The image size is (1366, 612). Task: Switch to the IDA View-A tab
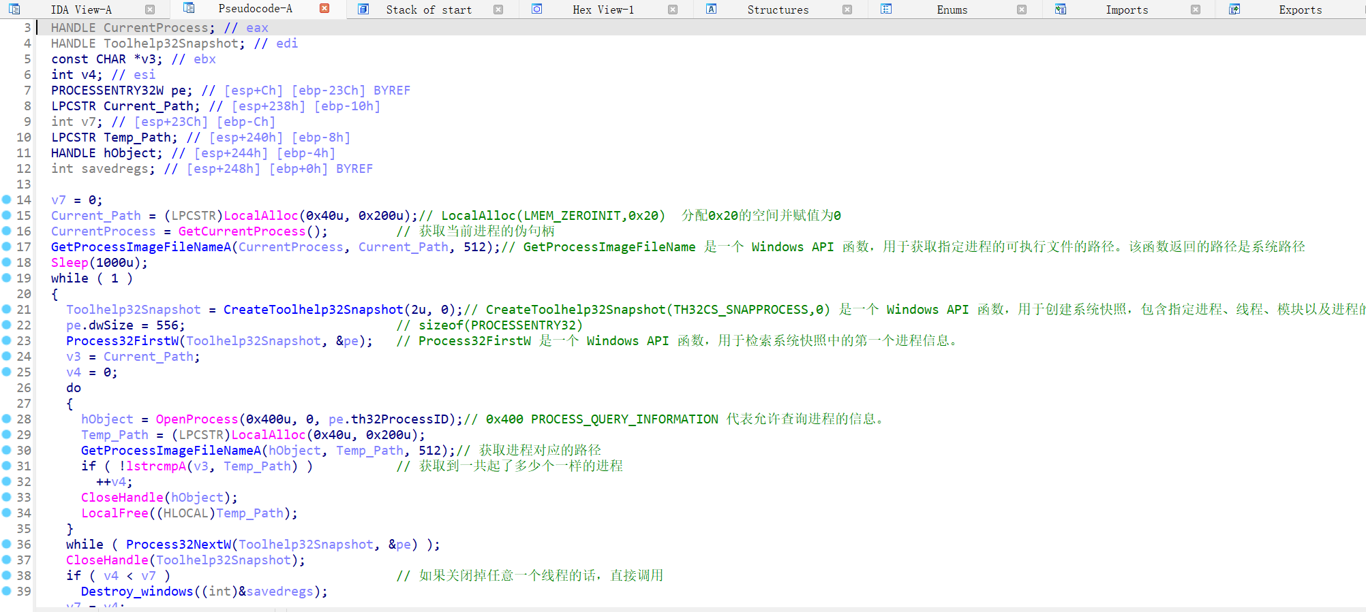[x=80, y=10]
